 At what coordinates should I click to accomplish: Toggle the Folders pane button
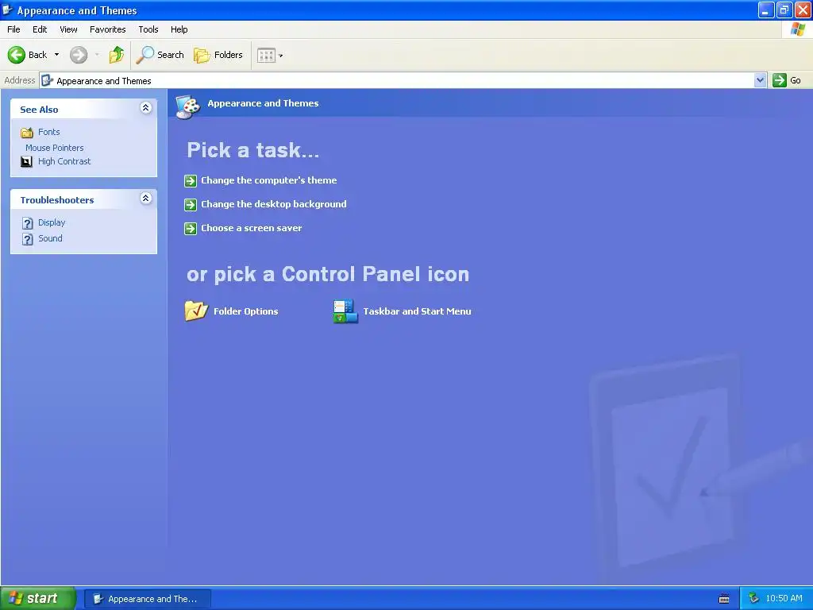tap(218, 55)
